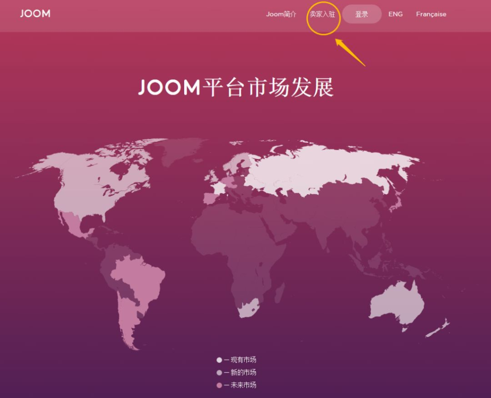Image resolution: width=491 pixels, height=398 pixels.
Task: Open the Joom简介 page
Action: (x=281, y=14)
